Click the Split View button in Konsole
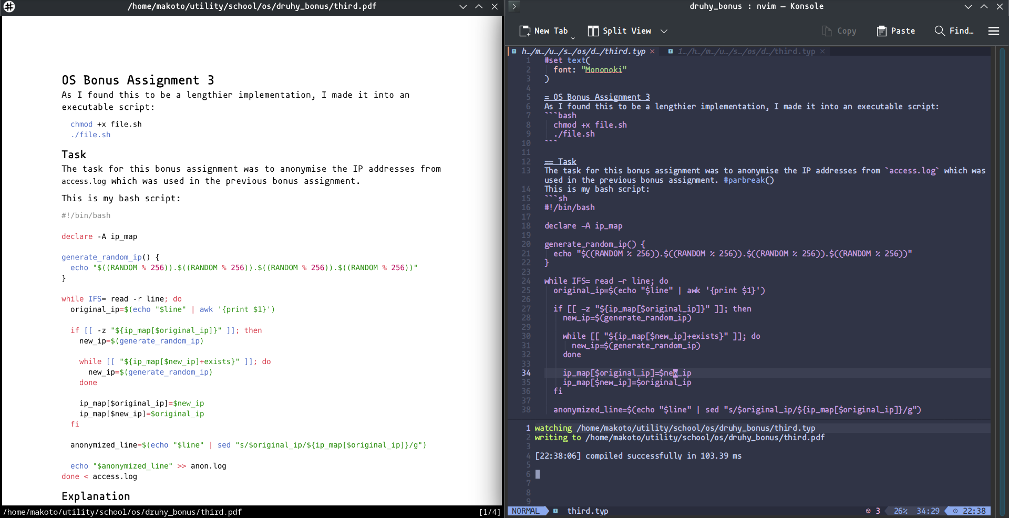This screenshot has height=518, width=1009. coord(620,31)
